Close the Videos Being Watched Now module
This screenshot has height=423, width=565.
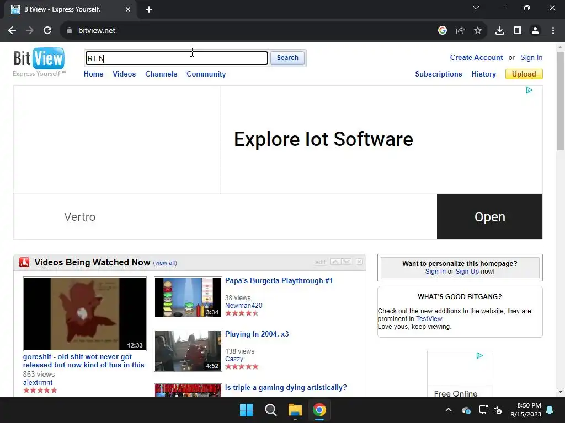359,262
